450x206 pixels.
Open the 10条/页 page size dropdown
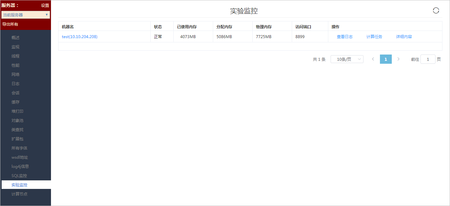click(347, 59)
